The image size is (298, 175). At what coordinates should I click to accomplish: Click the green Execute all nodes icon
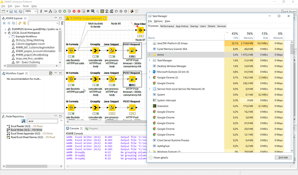pos(65,11)
